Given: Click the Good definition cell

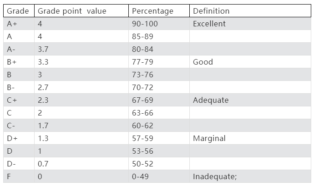Looking at the screenshot, I should click(203, 62).
